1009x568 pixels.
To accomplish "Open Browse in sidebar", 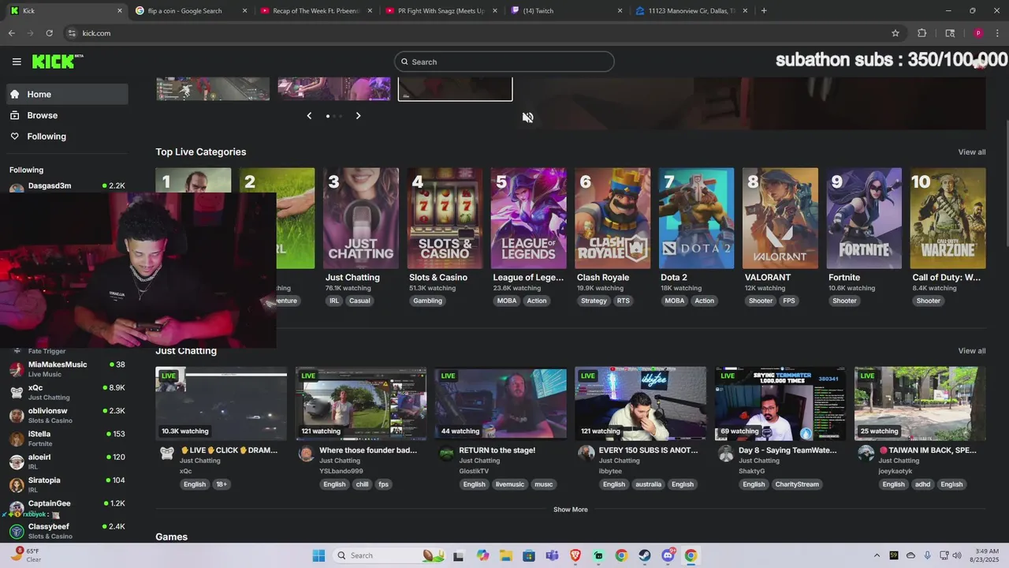I will pyautogui.click(x=67, y=115).
